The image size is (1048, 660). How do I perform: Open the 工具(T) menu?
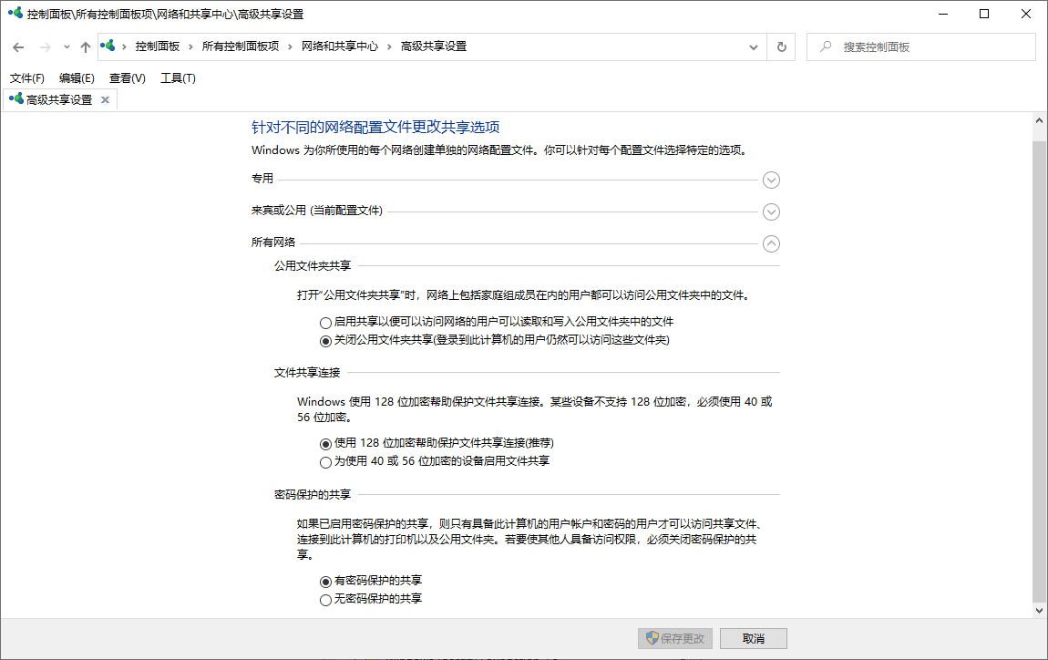(178, 78)
